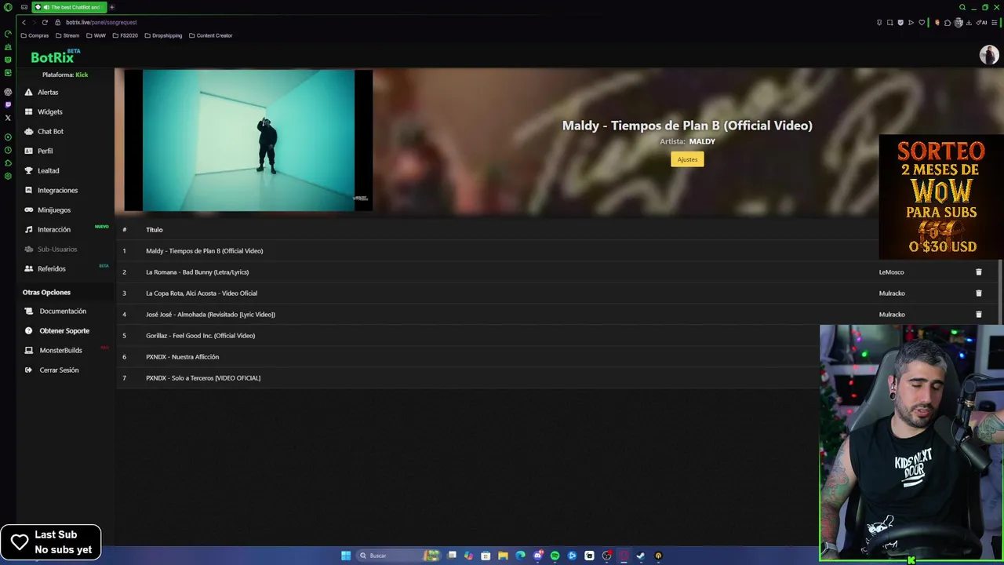Image resolution: width=1004 pixels, height=565 pixels.
Task: Open the Twitch icon in browser sidebar
Action: click(x=8, y=104)
